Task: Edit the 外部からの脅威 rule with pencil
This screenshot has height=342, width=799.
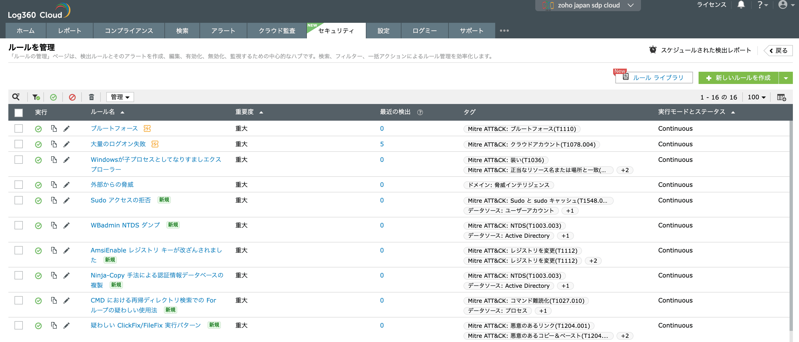Action: click(x=66, y=185)
